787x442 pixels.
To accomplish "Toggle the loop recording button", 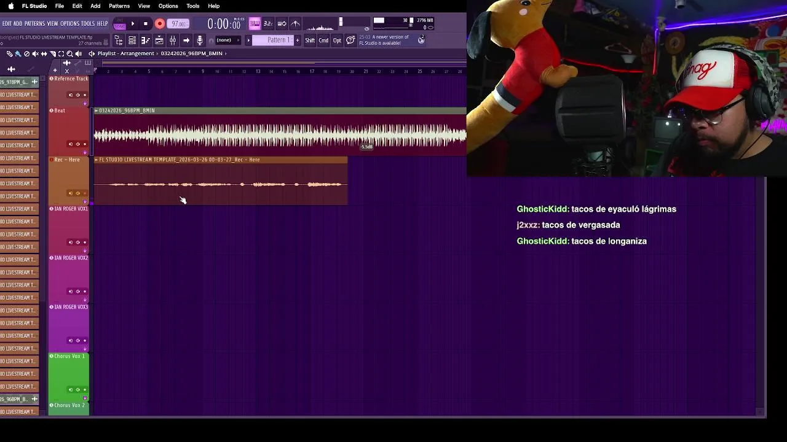I will tap(282, 23).
